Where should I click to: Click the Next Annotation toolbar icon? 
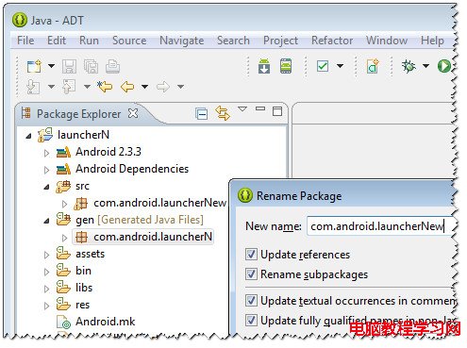pos(33,87)
